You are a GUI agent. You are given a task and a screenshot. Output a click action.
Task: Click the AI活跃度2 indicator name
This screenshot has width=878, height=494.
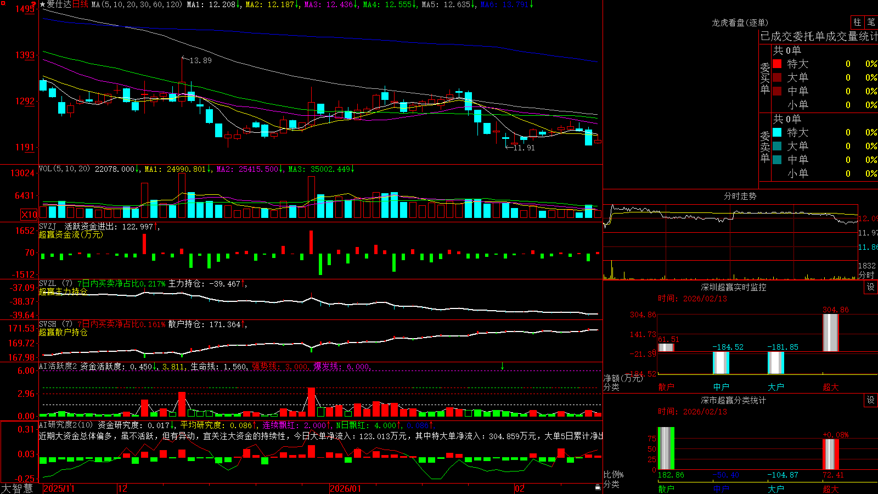click(58, 366)
